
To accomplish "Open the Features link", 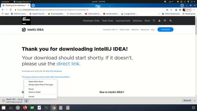I will click(x=135, y=30).
